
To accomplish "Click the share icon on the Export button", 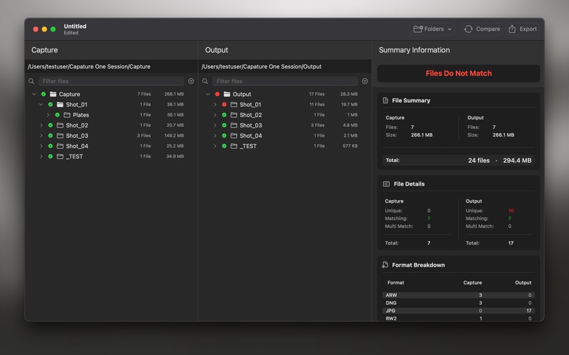I will 513,29.
